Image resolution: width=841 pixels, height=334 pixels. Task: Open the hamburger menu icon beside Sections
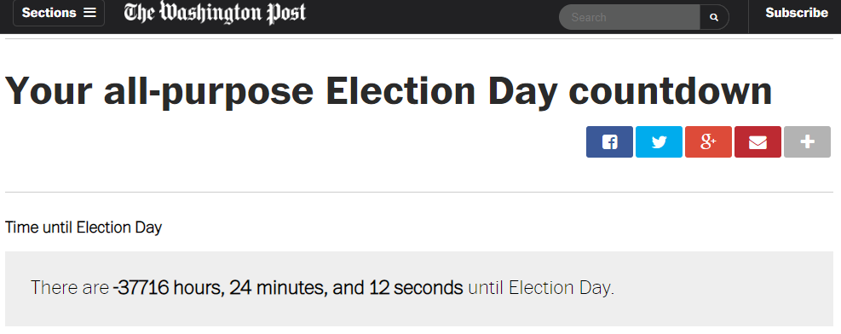(x=89, y=12)
